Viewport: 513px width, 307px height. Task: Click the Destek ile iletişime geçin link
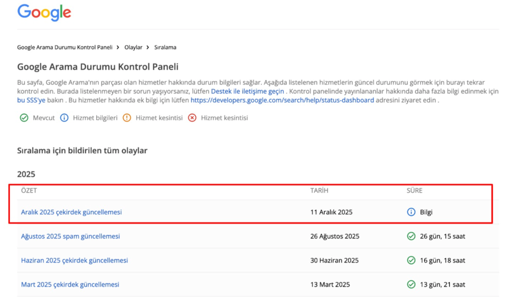tap(247, 92)
